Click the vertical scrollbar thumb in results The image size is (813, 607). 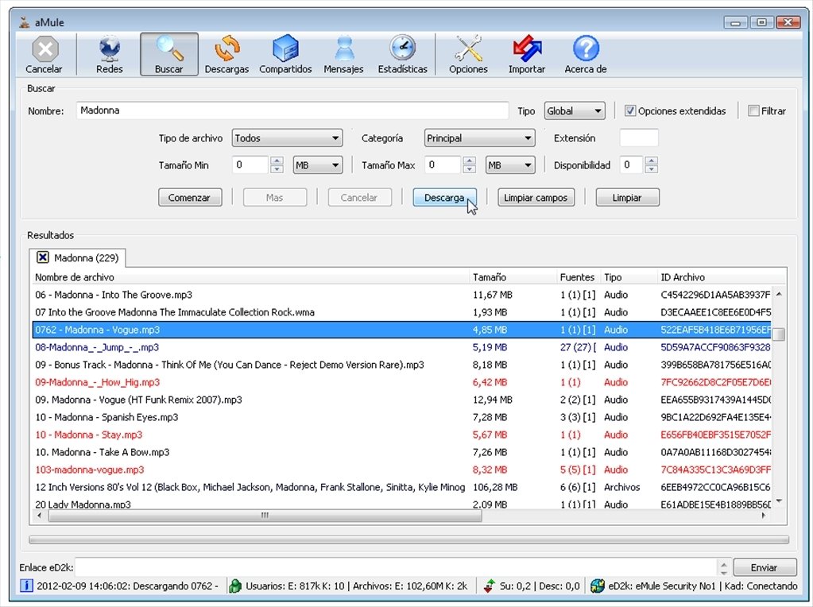[x=779, y=334]
